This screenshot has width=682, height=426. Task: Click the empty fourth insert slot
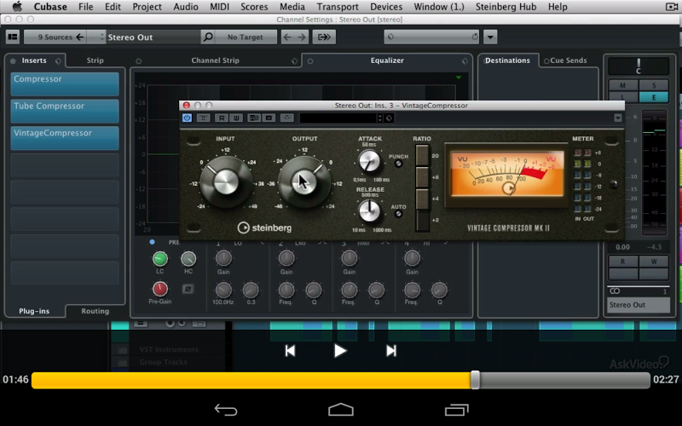pyautogui.click(x=65, y=164)
